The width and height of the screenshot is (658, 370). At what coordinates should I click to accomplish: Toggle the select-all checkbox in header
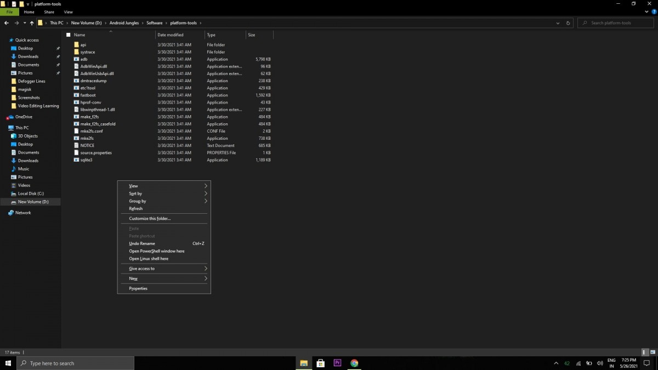click(x=69, y=35)
